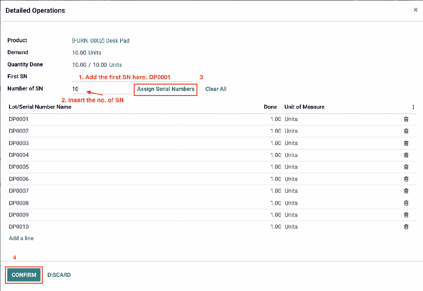Click the delete icon for DP0004
The width and height of the screenshot is (423, 291).
pos(406,155)
